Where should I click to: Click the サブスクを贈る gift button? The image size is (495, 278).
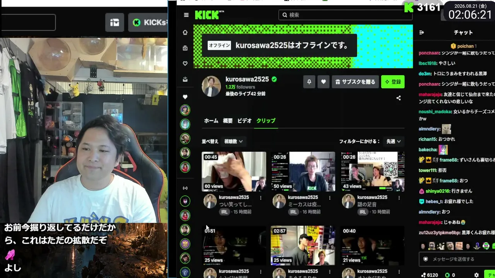[x=355, y=82]
